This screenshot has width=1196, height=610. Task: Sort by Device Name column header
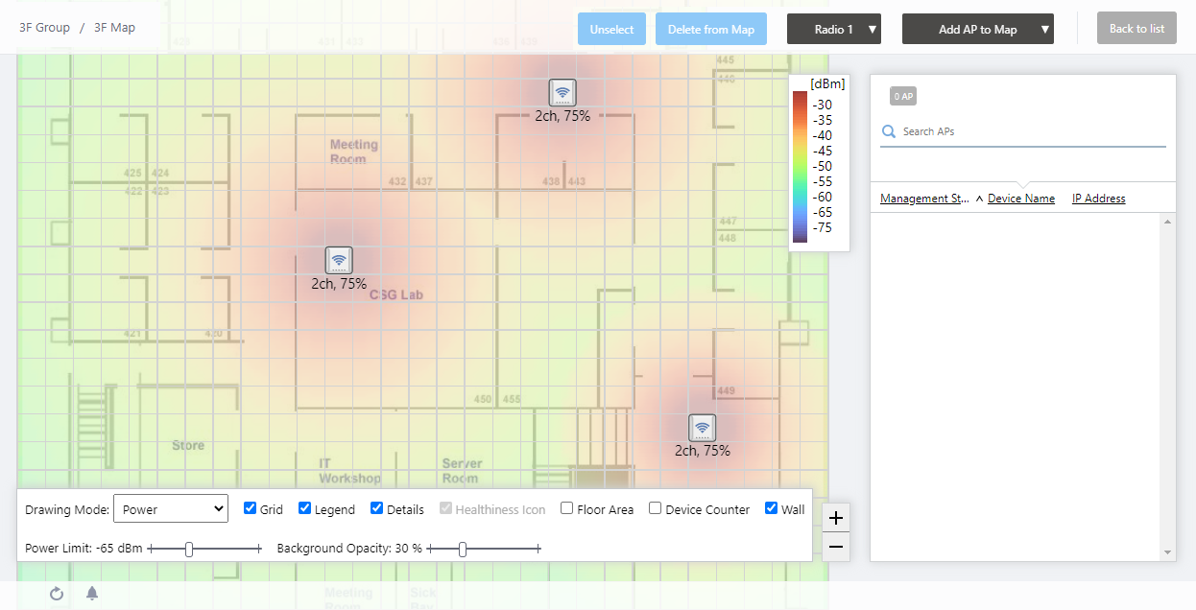click(1020, 199)
